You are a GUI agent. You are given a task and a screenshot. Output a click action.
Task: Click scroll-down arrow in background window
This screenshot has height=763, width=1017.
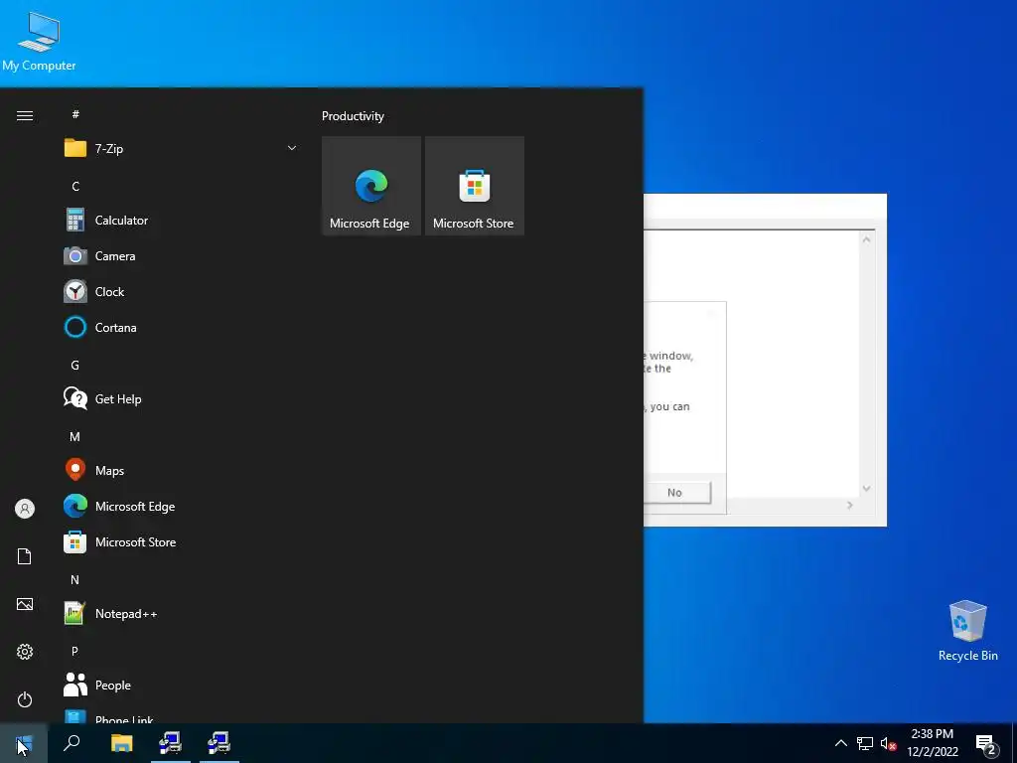tap(866, 489)
